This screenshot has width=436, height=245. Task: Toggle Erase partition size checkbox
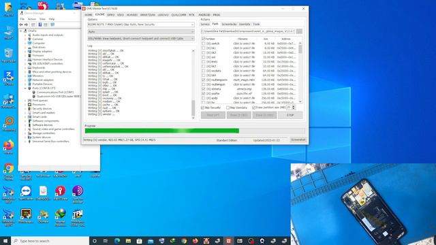pyautogui.click(x=254, y=108)
